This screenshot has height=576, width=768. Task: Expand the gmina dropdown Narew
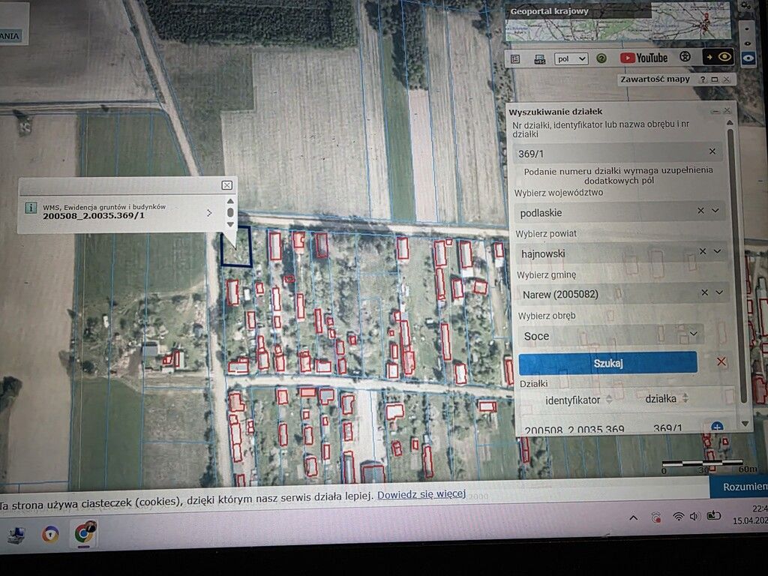(x=719, y=292)
